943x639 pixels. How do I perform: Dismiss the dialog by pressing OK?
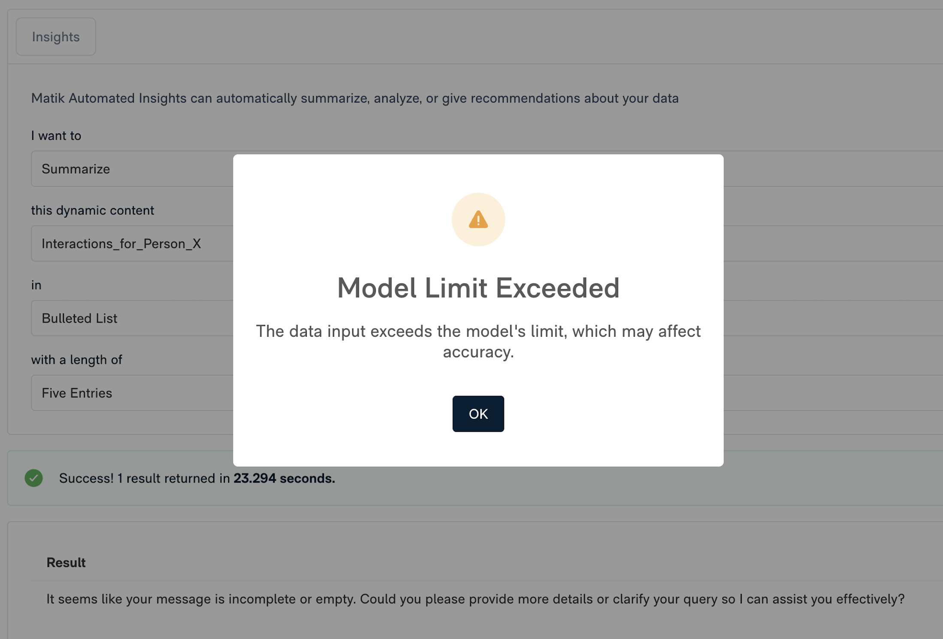[478, 413]
